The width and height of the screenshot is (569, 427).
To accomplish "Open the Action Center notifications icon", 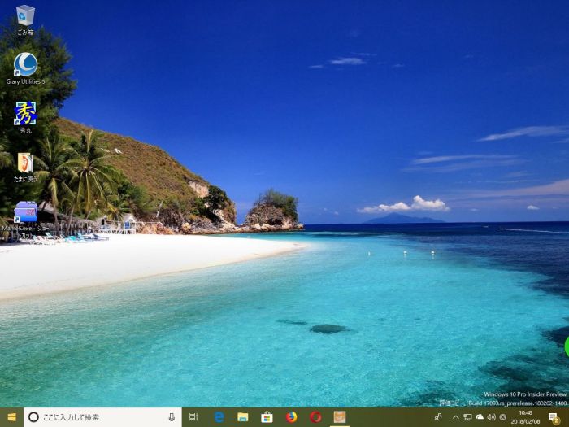I will coord(554,417).
